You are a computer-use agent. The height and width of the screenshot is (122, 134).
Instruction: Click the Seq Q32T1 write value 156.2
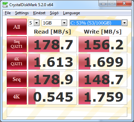103,44
